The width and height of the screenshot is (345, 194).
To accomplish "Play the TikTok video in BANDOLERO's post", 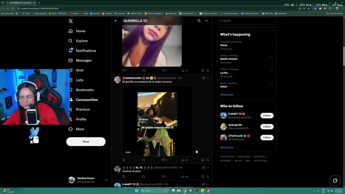I will (157, 121).
